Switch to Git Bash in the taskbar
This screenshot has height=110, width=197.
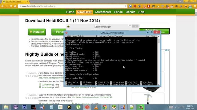pyautogui.click(x=87, y=107)
